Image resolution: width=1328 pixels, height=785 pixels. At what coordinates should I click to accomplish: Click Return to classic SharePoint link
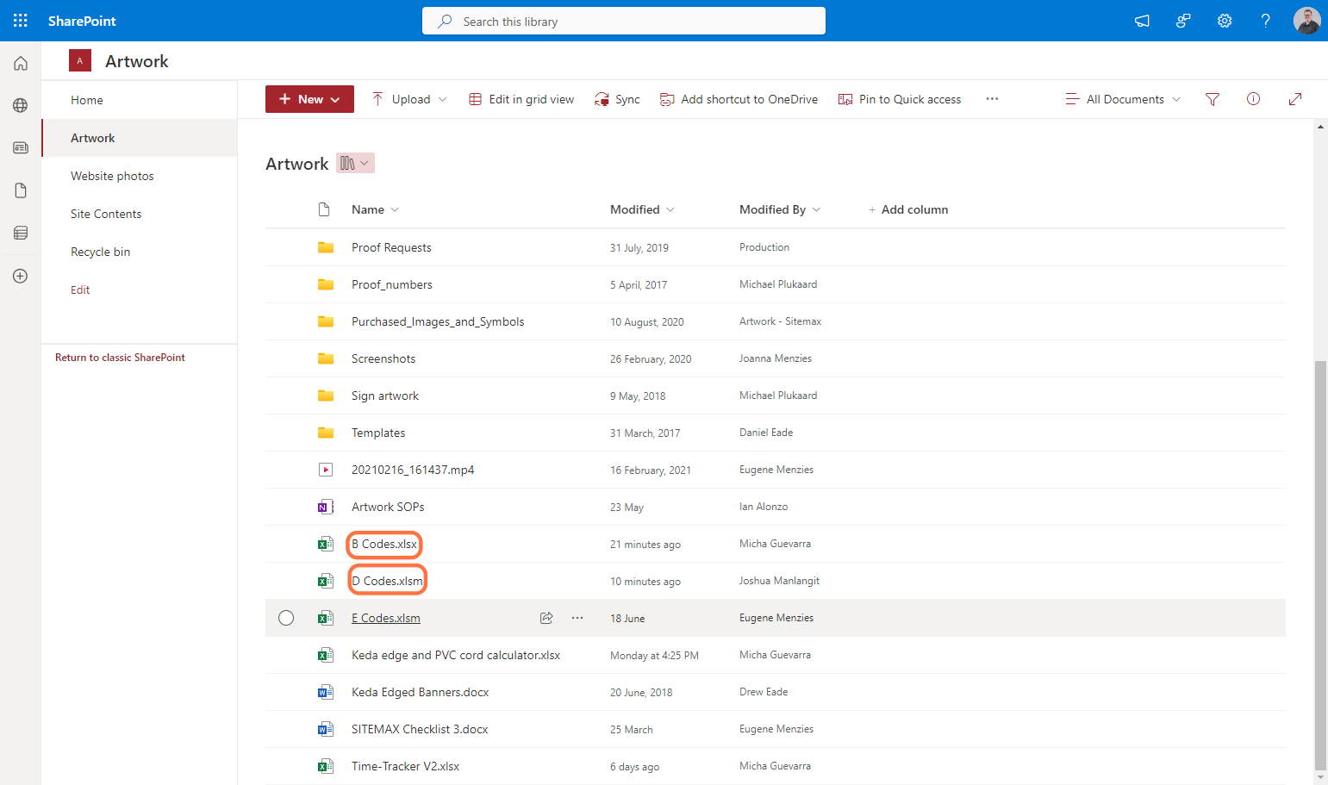(120, 358)
